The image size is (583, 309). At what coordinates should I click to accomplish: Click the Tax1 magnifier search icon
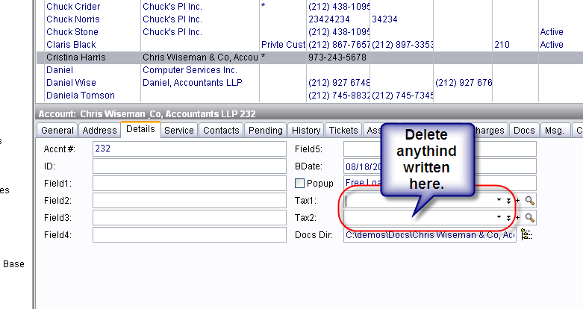[x=529, y=201]
